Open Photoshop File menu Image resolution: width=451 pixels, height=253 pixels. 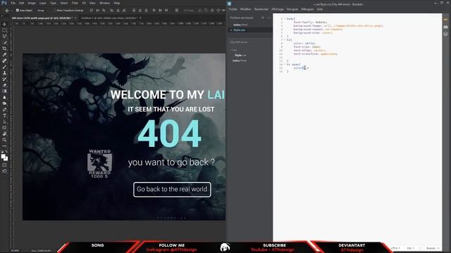click(13, 3)
